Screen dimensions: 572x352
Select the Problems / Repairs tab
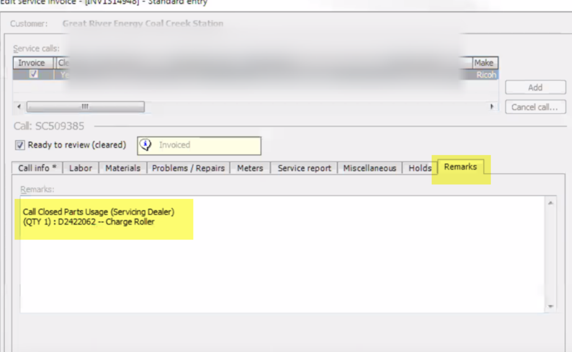point(188,168)
